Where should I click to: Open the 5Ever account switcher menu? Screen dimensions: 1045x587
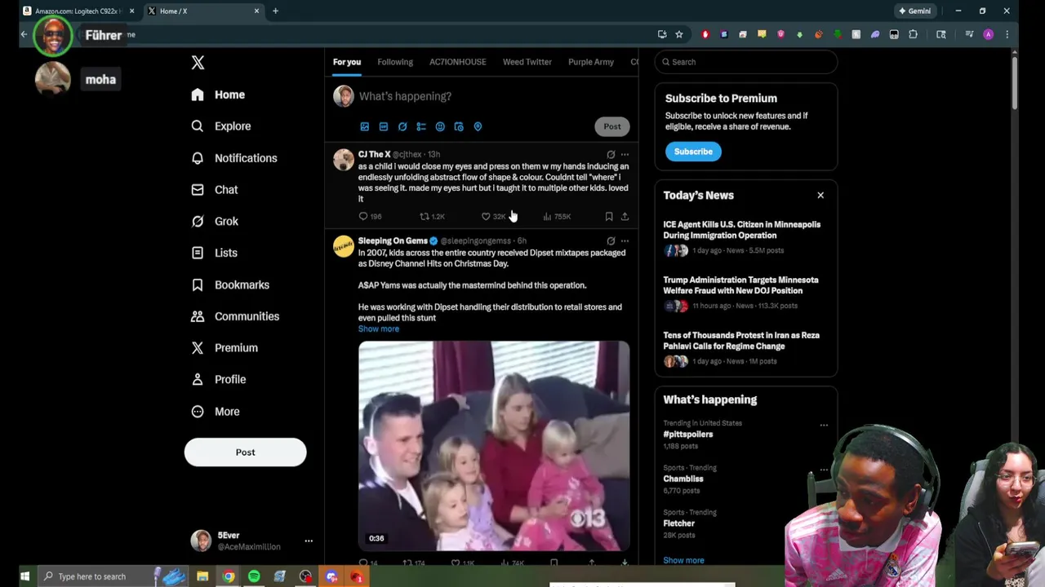pos(251,541)
